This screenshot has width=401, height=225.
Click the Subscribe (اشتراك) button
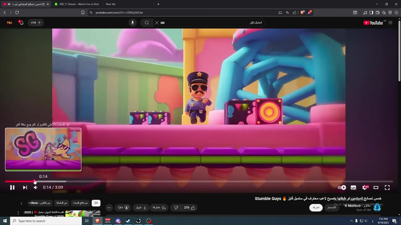click(x=316, y=207)
